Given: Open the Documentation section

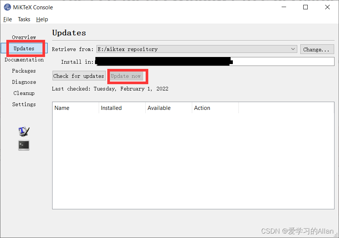Looking at the screenshot, I should (24, 60).
